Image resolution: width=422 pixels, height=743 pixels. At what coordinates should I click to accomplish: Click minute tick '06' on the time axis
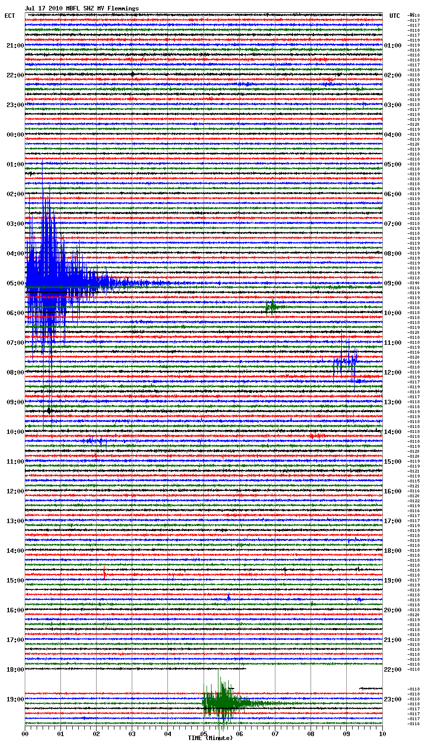pyautogui.click(x=240, y=734)
